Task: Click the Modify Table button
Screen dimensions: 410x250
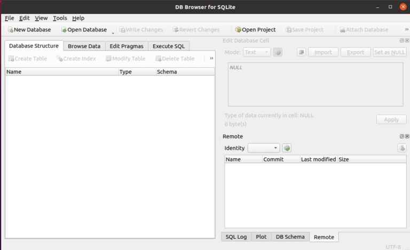Action: coord(125,59)
